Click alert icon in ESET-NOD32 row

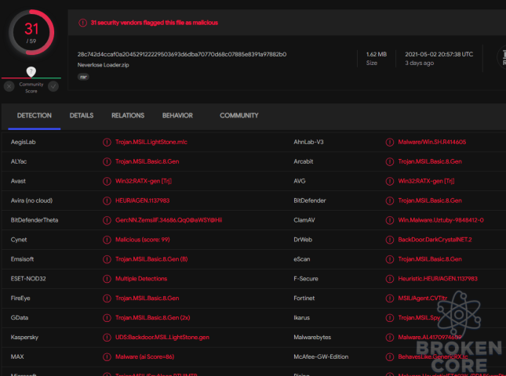pyautogui.click(x=107, y=279)
